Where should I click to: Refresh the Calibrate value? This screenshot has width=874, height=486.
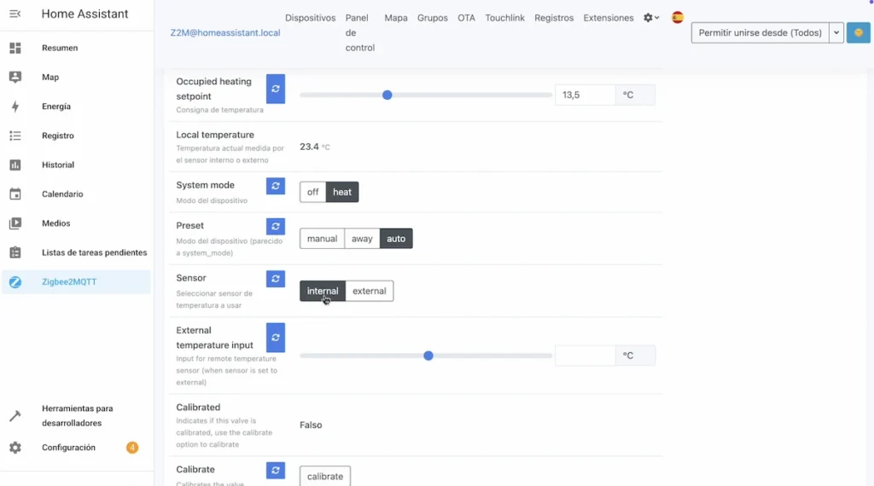click(x=276, y=471)
